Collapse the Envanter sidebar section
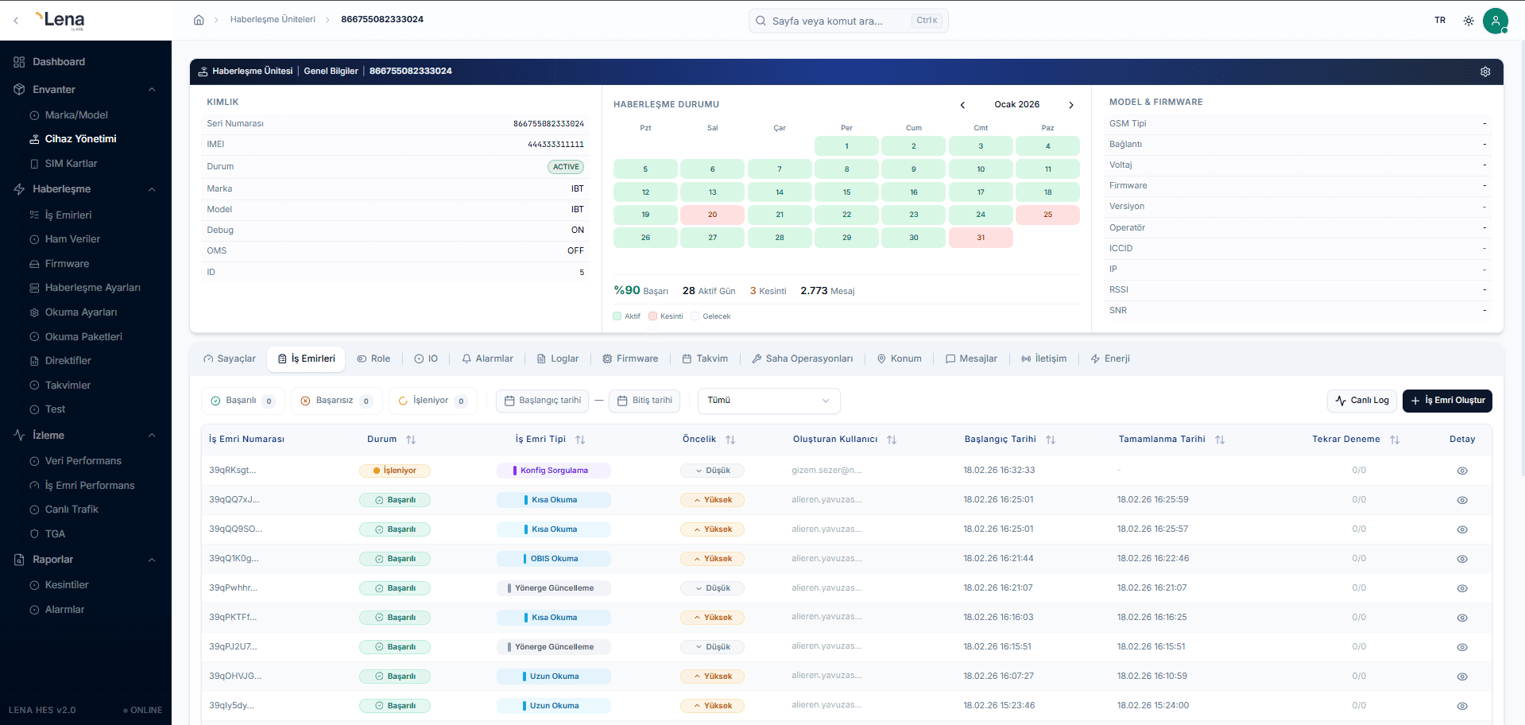The height and width of the screenshot is (725, 1525). point(152,90)
